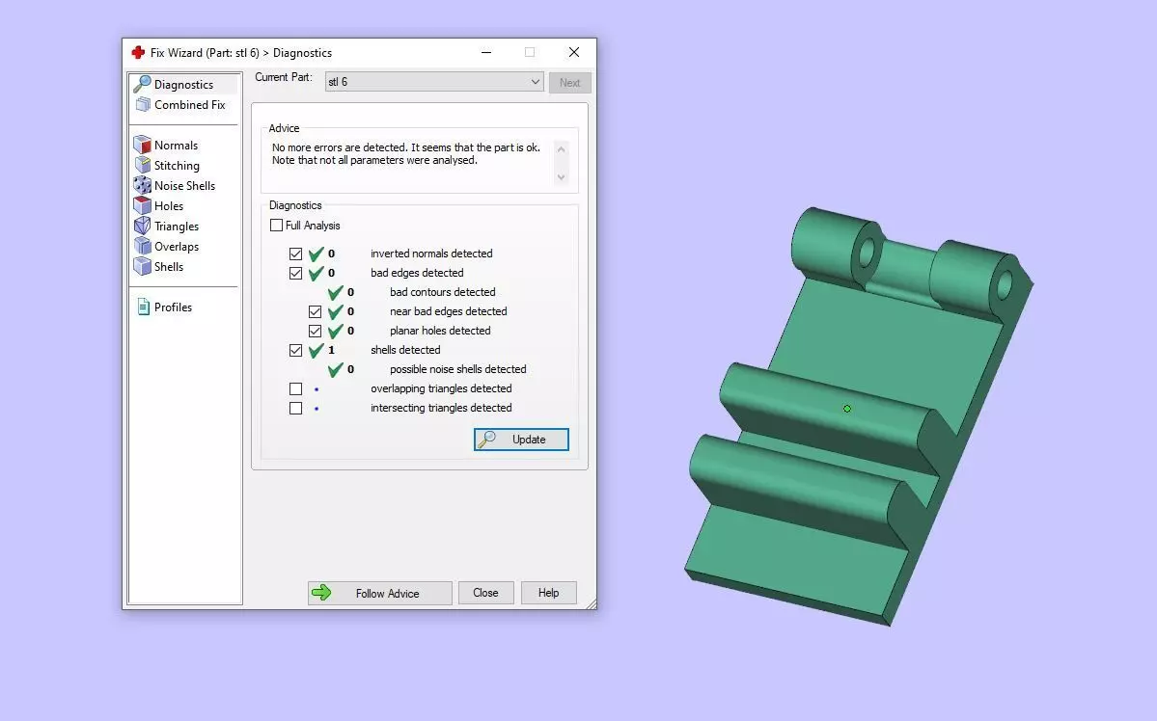Click Advice box scroll down arrow

tap(561, 177)
